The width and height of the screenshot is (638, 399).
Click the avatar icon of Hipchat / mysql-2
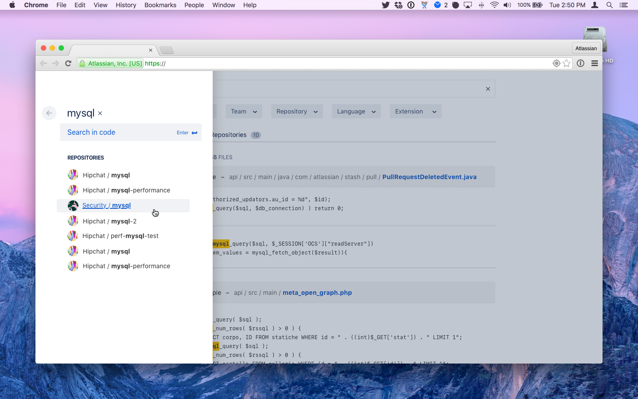(73, 221)
